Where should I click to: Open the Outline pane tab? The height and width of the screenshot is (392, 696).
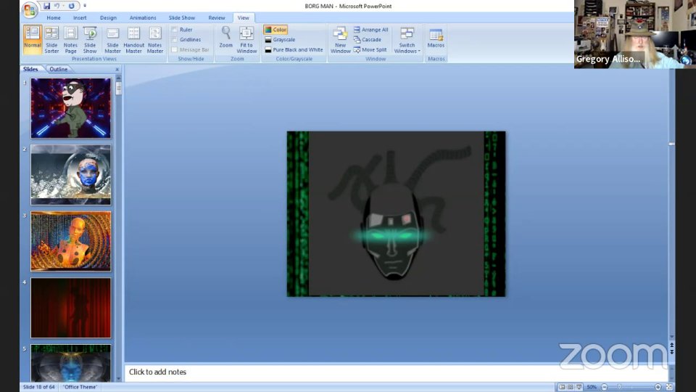click(x=58, y=70)
